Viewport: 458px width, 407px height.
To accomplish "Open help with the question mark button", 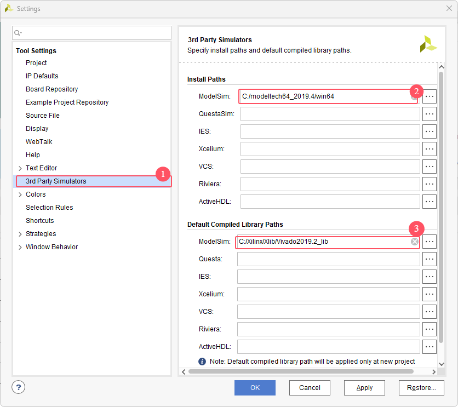I will coord(19,387).
